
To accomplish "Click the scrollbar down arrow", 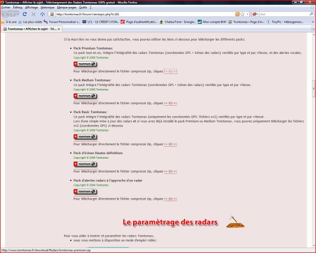I will [x=314, y=246].
